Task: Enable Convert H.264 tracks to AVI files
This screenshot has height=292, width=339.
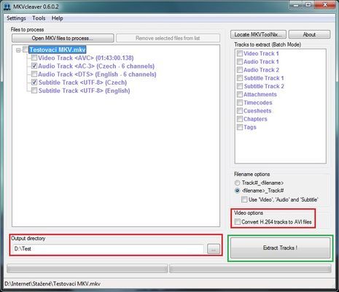Action: click(x=238, y=222)
